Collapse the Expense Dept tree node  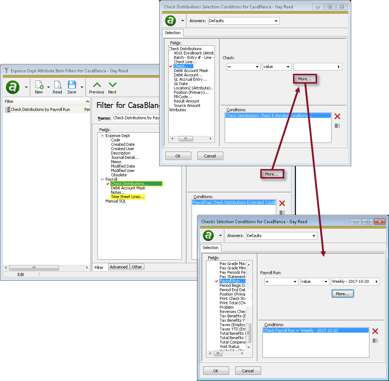(x=102, y=135)
